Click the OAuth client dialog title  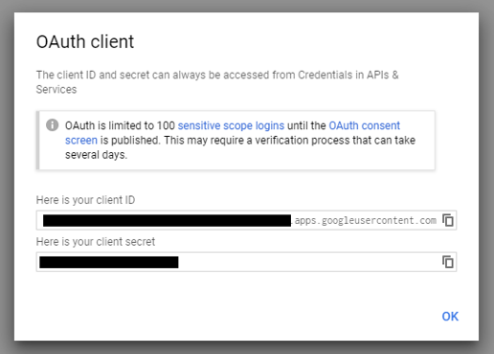point(85,42)
